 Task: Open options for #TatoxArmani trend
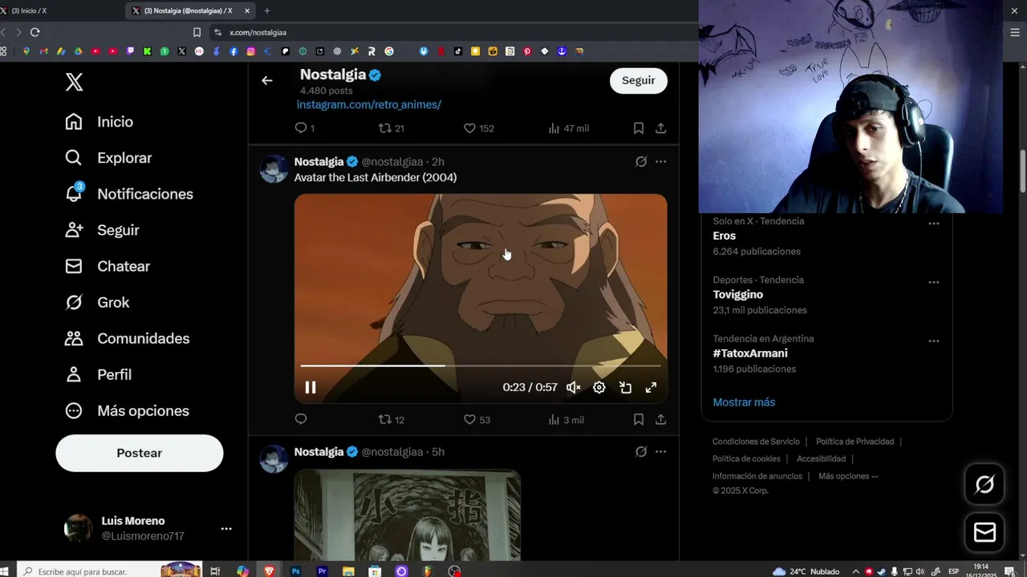(x=934, y=341)
